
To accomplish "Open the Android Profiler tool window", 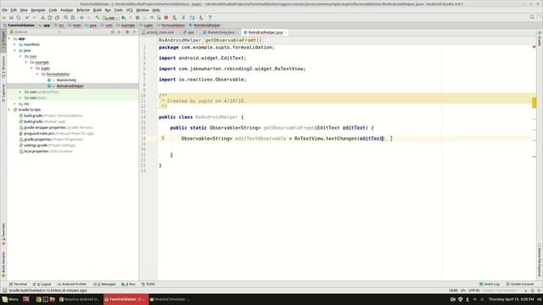I will click(x=71, y=284).
